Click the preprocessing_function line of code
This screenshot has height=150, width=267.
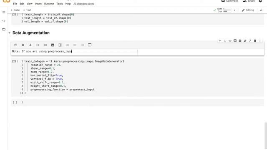[63, 90]
